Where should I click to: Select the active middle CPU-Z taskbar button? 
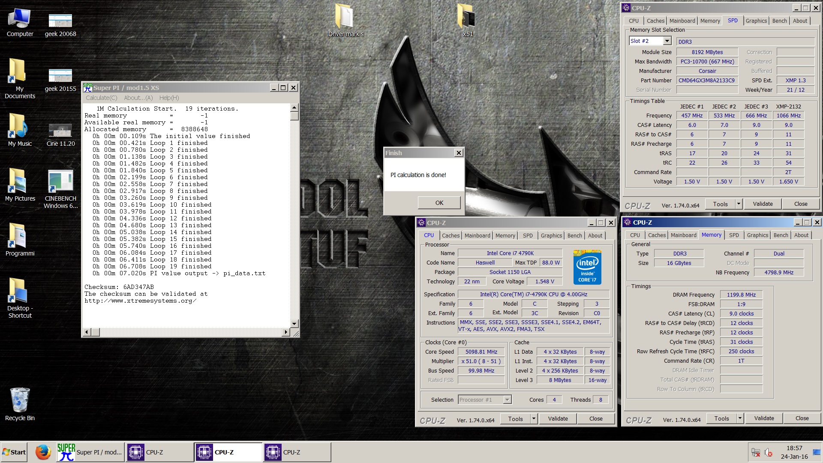228,452
